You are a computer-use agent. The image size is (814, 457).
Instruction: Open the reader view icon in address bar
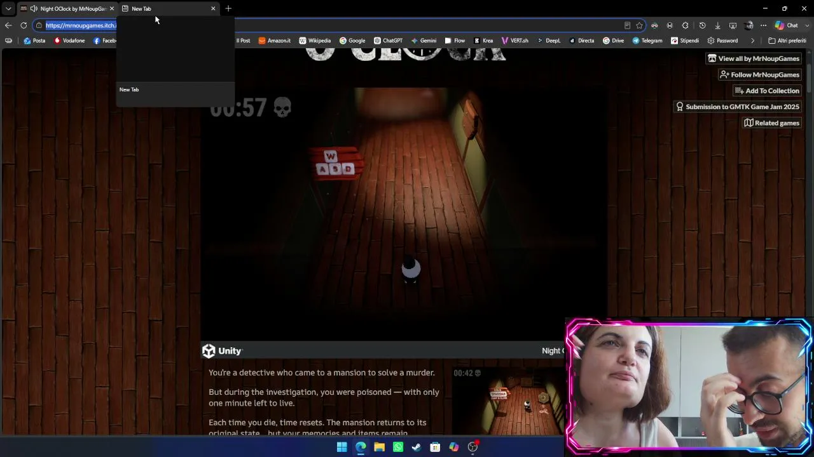click(627, 25)
